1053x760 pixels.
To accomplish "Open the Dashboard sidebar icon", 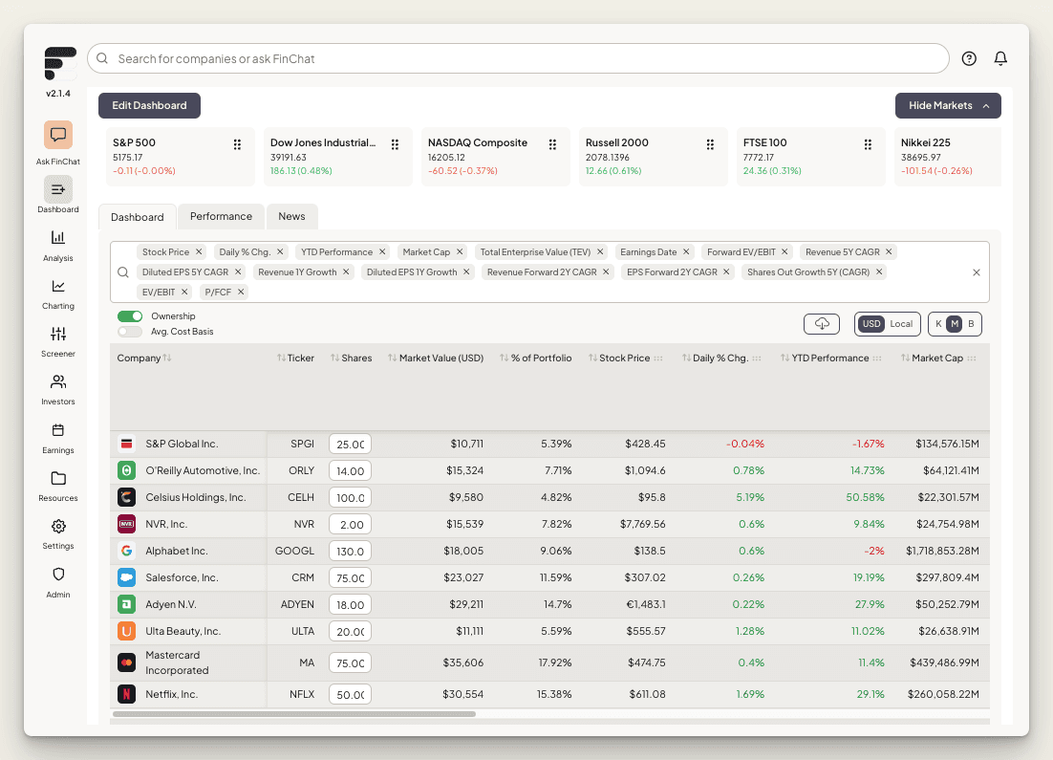I will 58,189.
